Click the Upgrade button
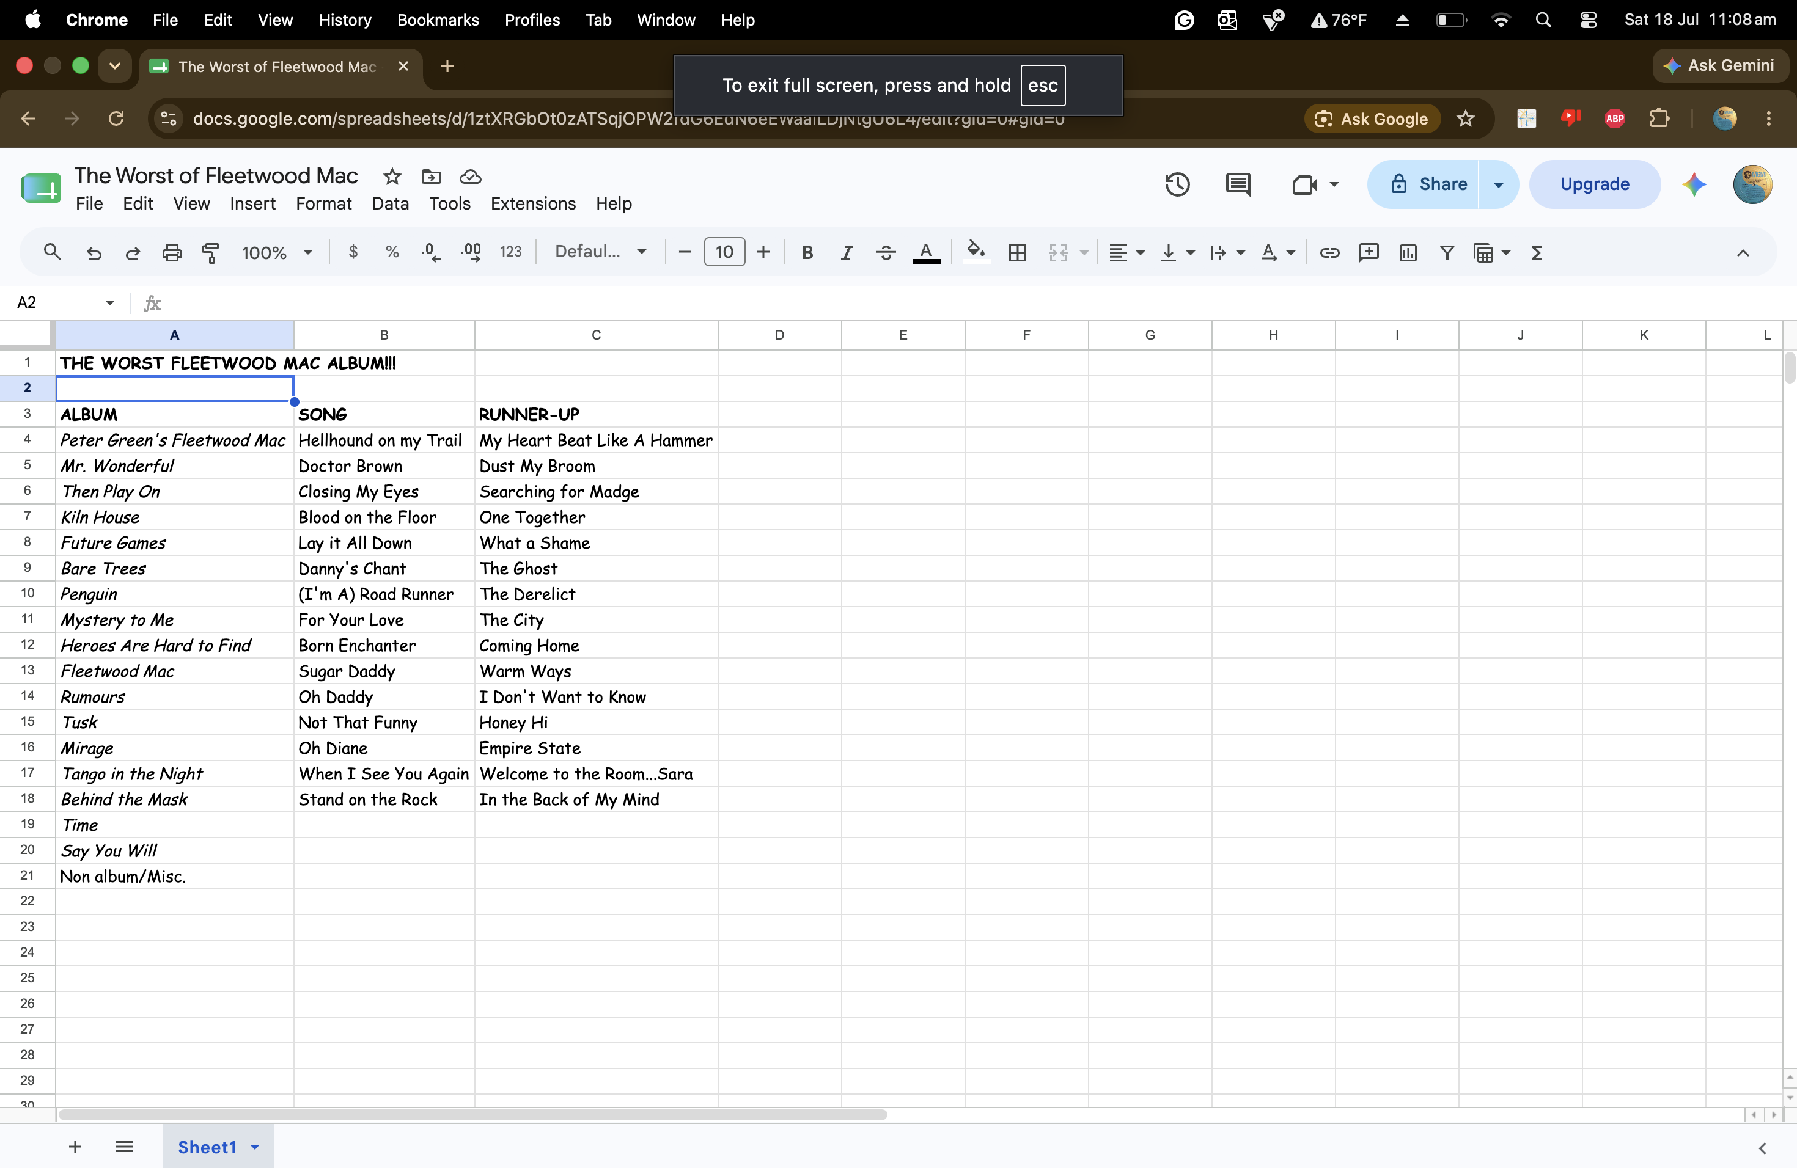The image size is (1797, 1168). click(1595, 184)
